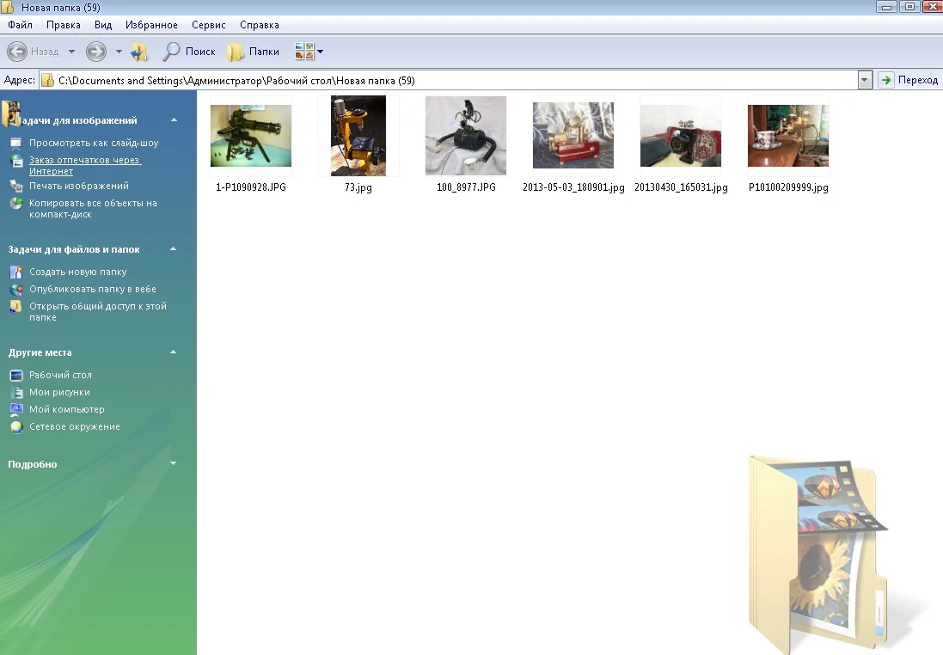This screenshot has height=655, width=943.
Task: Click the Рабочий стол desktop icon
Action: (16, 376)
